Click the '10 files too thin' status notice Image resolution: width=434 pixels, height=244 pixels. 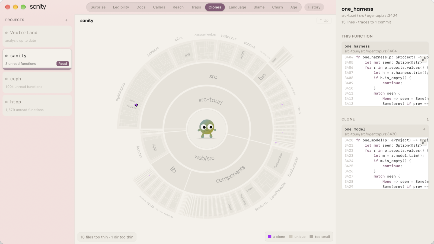107,237
